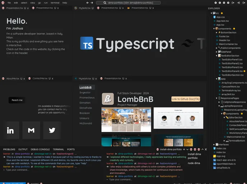
Task: Open Header.tsx in the explorer
Action: coord(224,40)
